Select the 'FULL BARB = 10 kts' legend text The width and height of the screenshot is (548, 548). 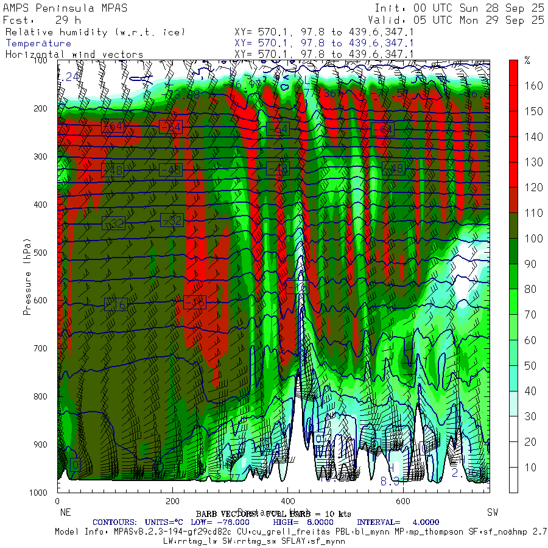(x=308, y=514)
